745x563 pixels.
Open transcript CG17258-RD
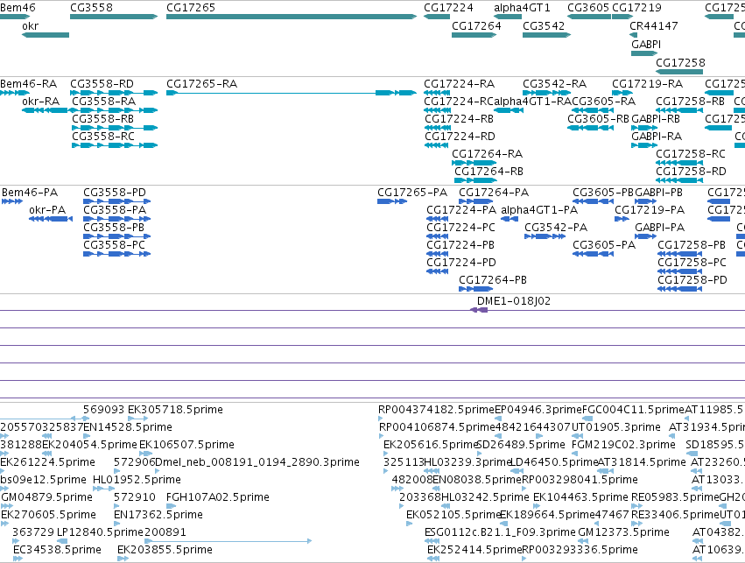(x=692, y=172)
